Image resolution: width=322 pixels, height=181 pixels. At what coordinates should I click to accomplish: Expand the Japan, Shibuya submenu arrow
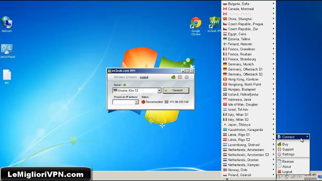pos(273,124)
